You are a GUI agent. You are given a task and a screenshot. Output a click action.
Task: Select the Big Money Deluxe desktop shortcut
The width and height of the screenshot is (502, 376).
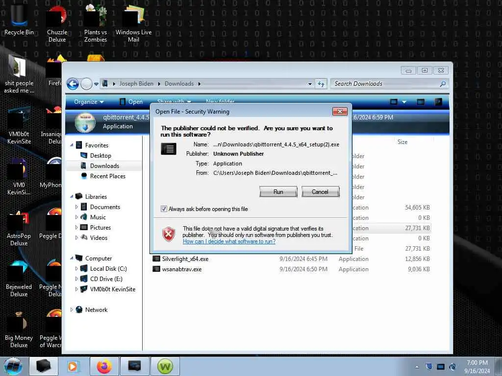(x=19, y=329)
